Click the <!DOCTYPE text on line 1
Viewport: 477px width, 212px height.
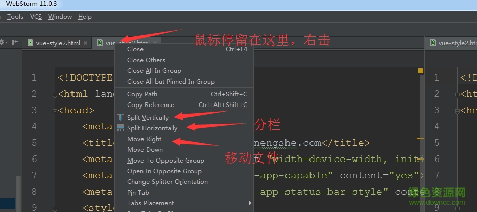pyautogui.click(x=85, y=77)
